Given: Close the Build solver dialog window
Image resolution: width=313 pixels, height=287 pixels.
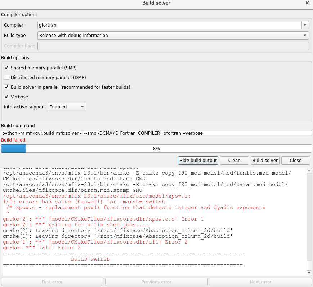Looking at the screenshot, I should [307, 3].
